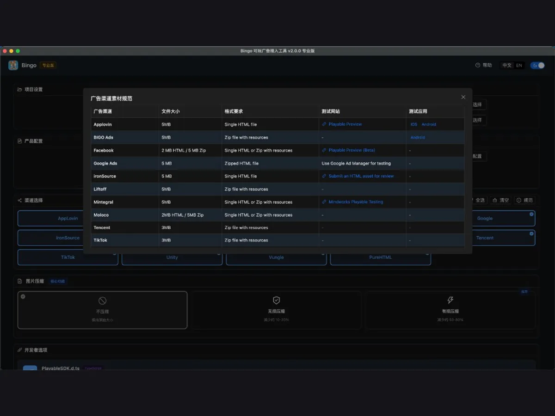
Task: Click the 格式要求 column header
Action: click(234, 111)
